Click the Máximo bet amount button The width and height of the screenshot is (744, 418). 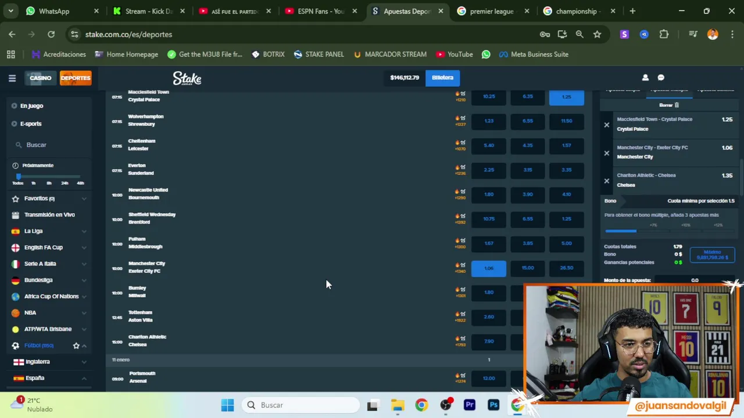712,255
